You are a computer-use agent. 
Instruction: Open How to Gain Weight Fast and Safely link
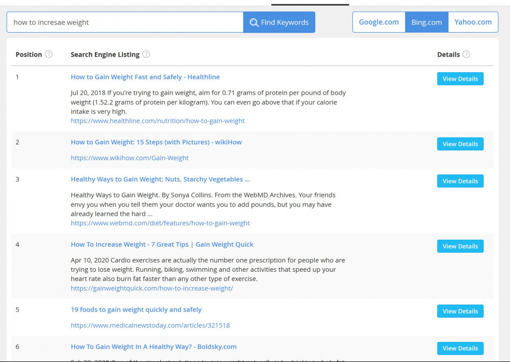pyautogui.click(x=145, y=77)
